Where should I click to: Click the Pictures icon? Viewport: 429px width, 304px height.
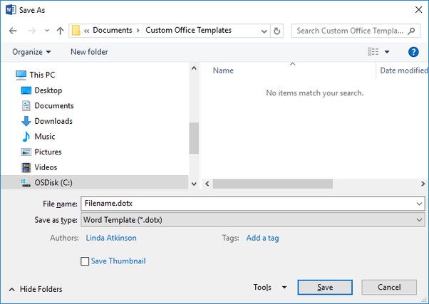pyautogui.click(x=26, y=152)
